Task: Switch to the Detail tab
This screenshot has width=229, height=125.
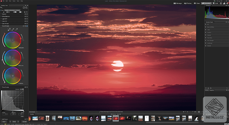Action: [7, 10]
